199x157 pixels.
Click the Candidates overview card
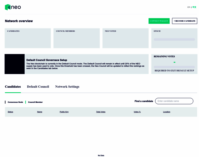[28, 38]
